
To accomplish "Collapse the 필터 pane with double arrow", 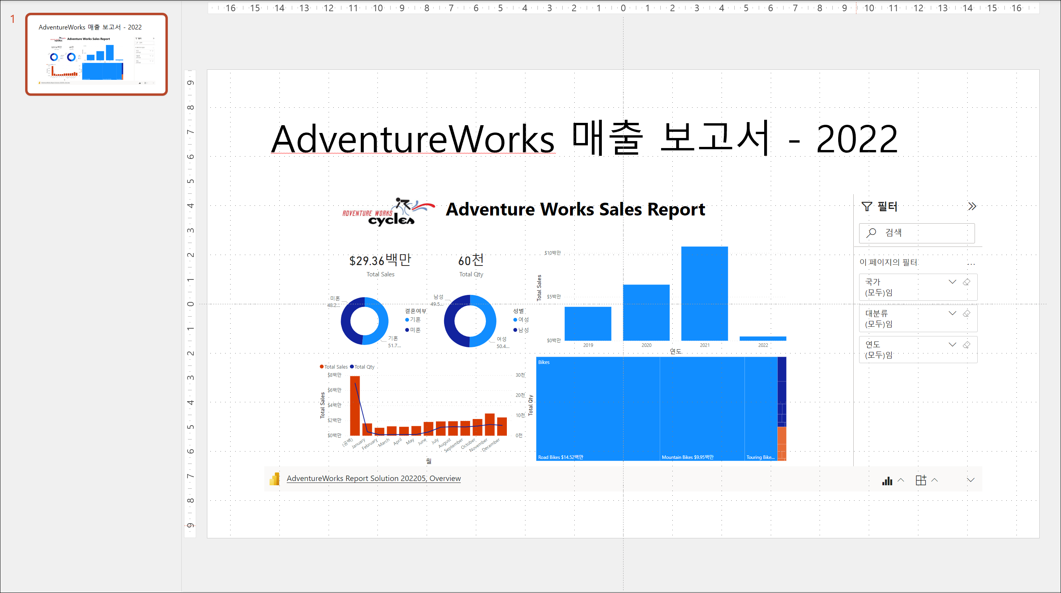I will [x=972, y=207].
